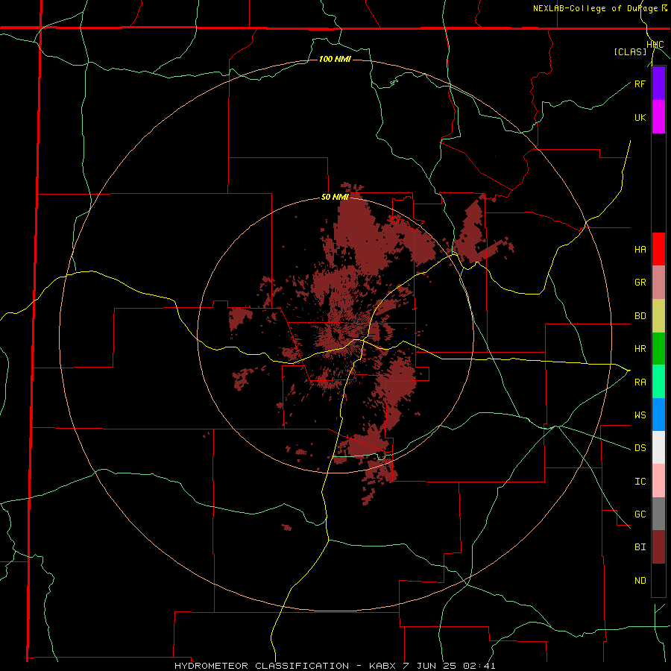Pick the red HA legend swatch

658,249
